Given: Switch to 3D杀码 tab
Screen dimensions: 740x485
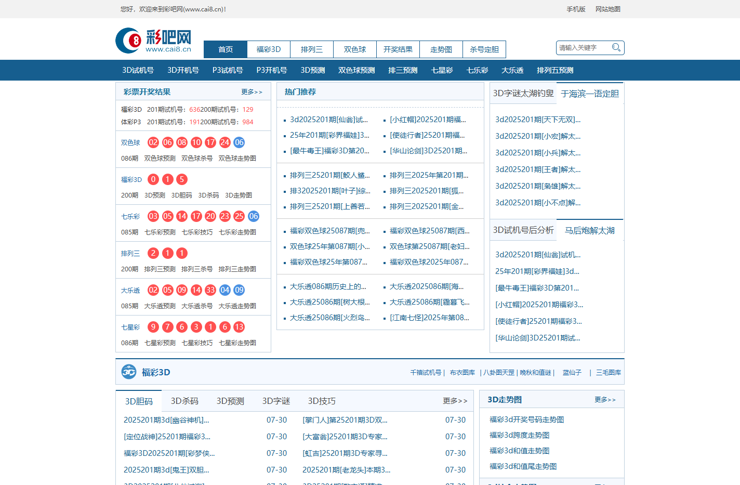Looking at the screenshot, I should pyautogui.click(x=184, y=401).
